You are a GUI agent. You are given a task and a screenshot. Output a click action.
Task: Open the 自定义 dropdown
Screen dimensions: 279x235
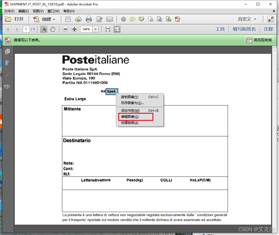[x=247, y=19]
